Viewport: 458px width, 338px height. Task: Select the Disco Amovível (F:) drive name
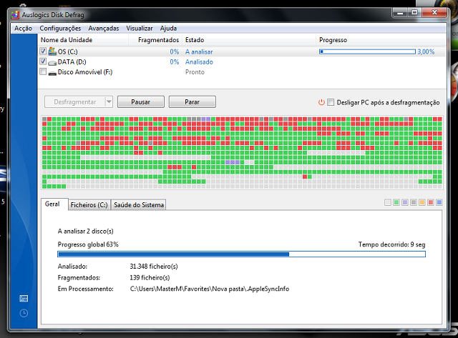click(85, 72)
